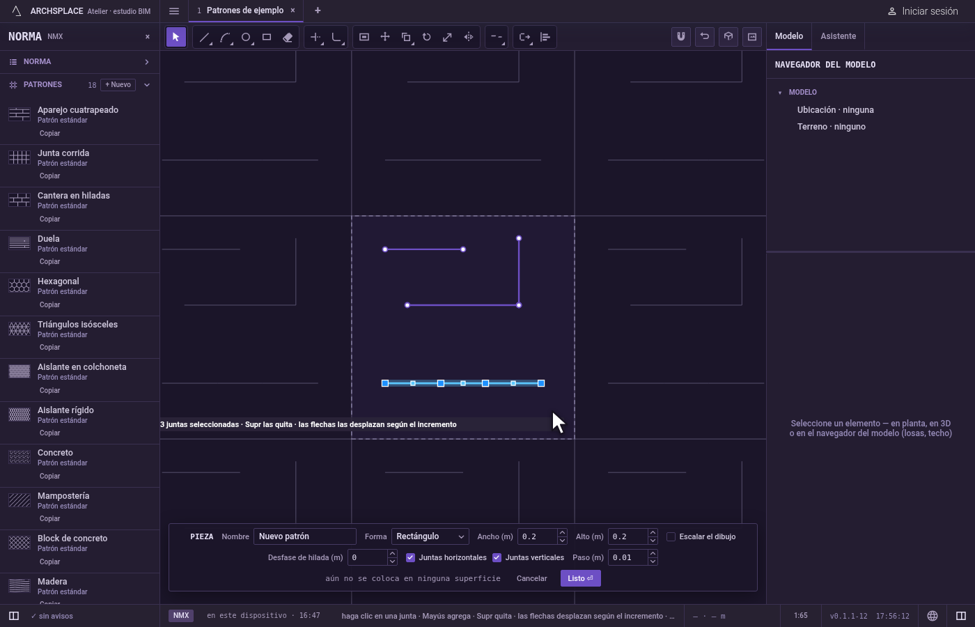The image size is (975, 627).
Task: Add a new tab with plus
Action: pyautogui.click(x=318, y=10)
